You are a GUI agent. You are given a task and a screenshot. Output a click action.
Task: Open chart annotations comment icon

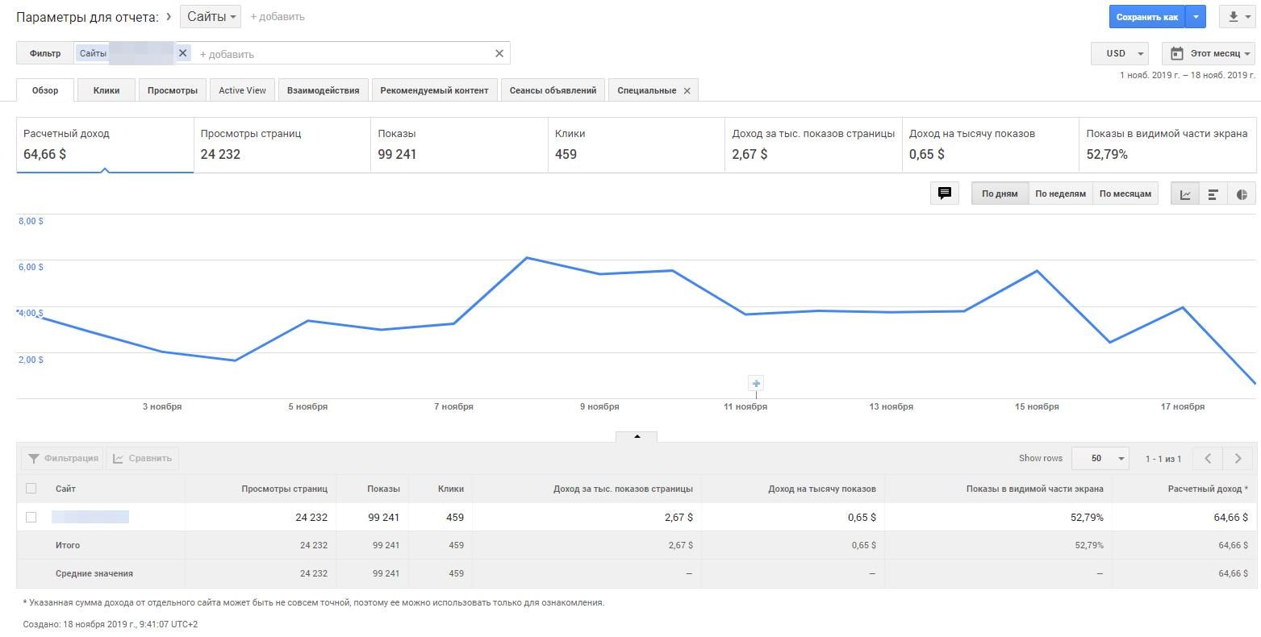tap(945, 194)
